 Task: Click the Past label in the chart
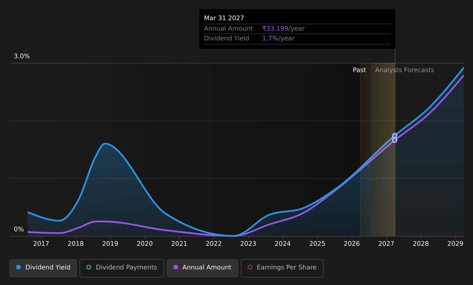pos(360,70)
